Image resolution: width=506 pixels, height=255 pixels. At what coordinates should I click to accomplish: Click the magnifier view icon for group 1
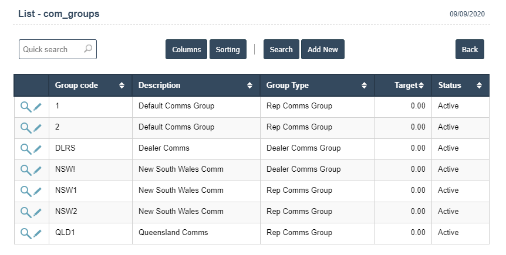point(25,107)
